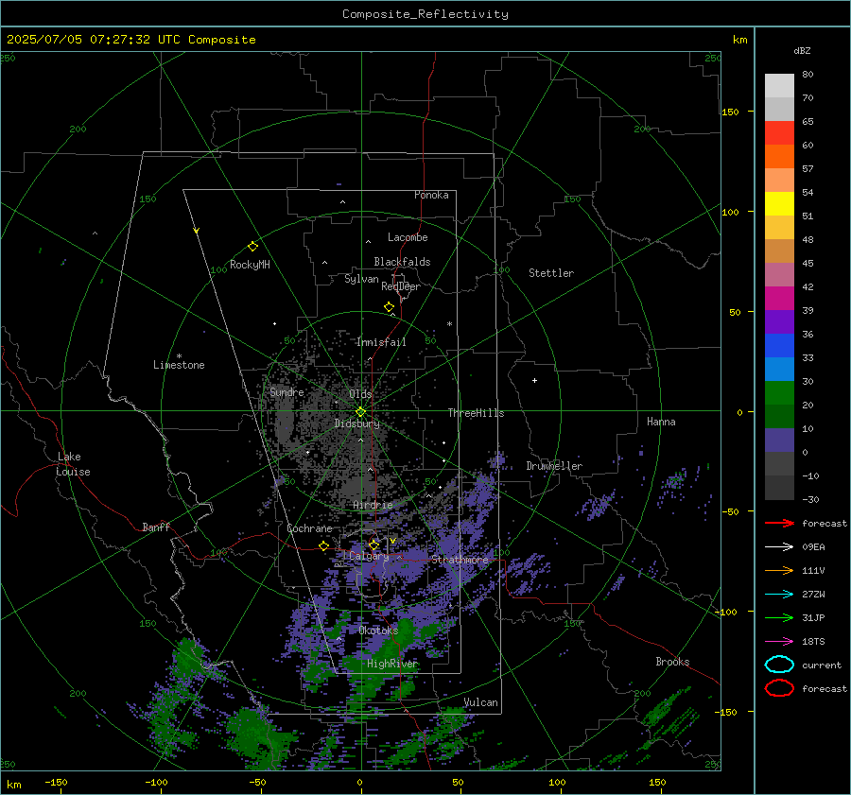The height and width of the screenshot is (795, 851).
Task: Click the dBZ legend heading
Action: point(802,51)
